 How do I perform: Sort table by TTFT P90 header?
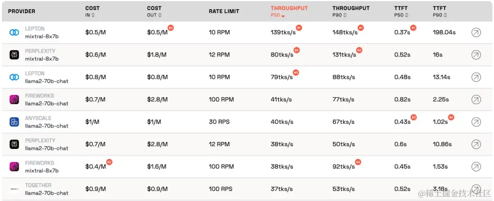(440, 11)
